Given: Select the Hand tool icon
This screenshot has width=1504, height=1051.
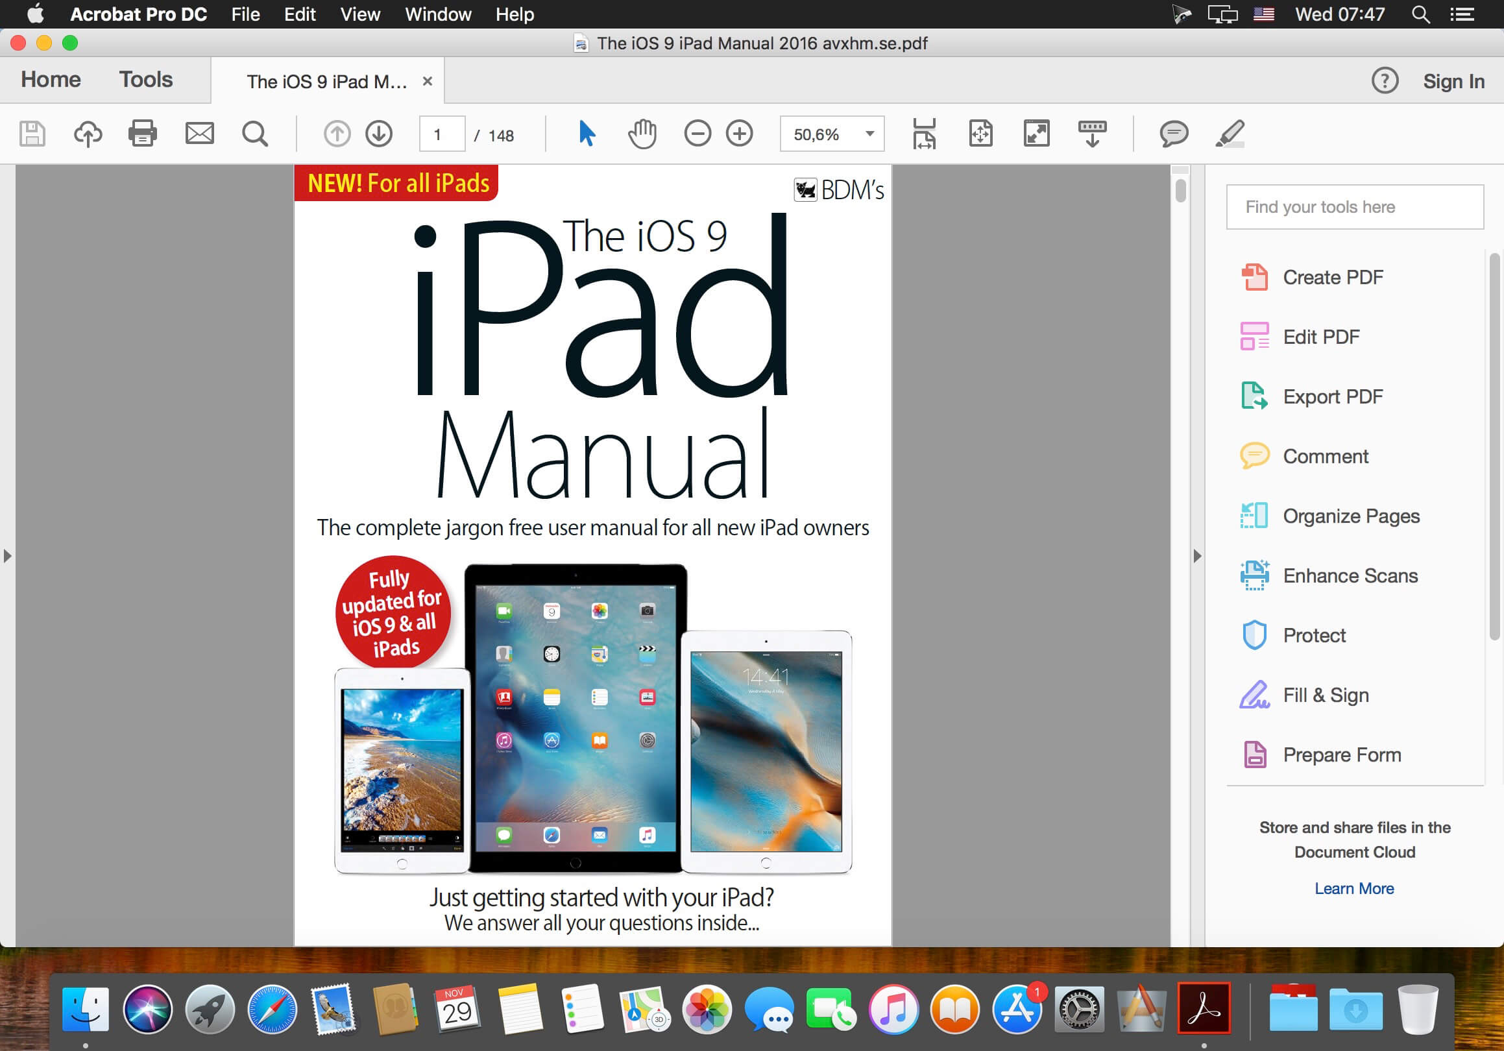Looking at the screenshot, I should pos(641,134).
